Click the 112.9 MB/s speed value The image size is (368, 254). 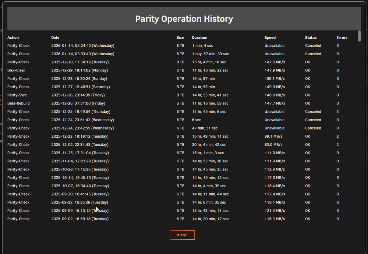(x=275, y=169)
